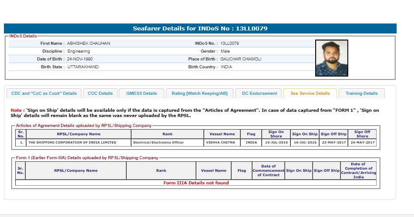The height and width of the screenshot is (217, 414).
Task: Go to the DC Endorsement tab
Action: pos(259,93)
